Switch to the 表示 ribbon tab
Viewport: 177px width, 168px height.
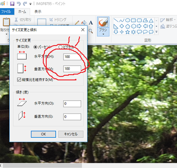pyautogui.click(x=38, y=12)
